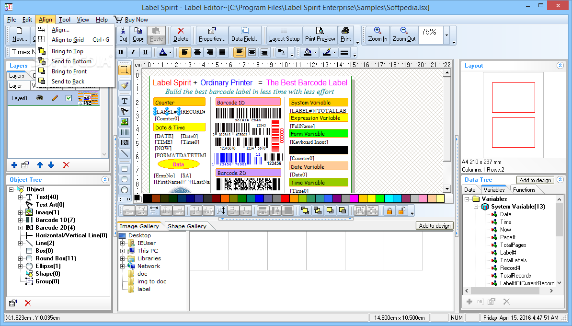This screenshot has width=572, height=326.
Task: Open the Data Field tool
Action: [x=245, y=35]
